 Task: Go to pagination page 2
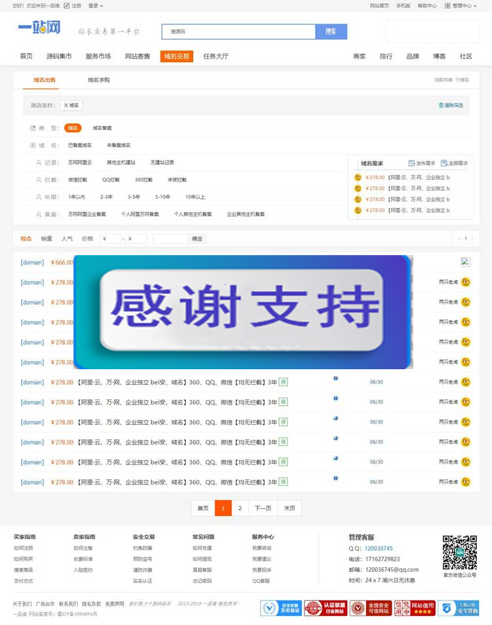click(x=239, y=508)
